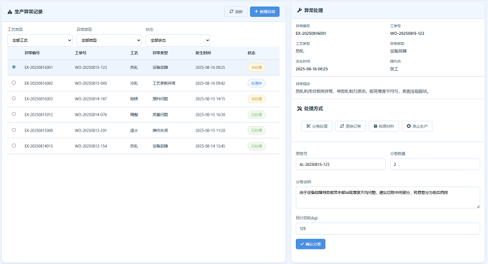Click the 分卷说明 text area

387,197
